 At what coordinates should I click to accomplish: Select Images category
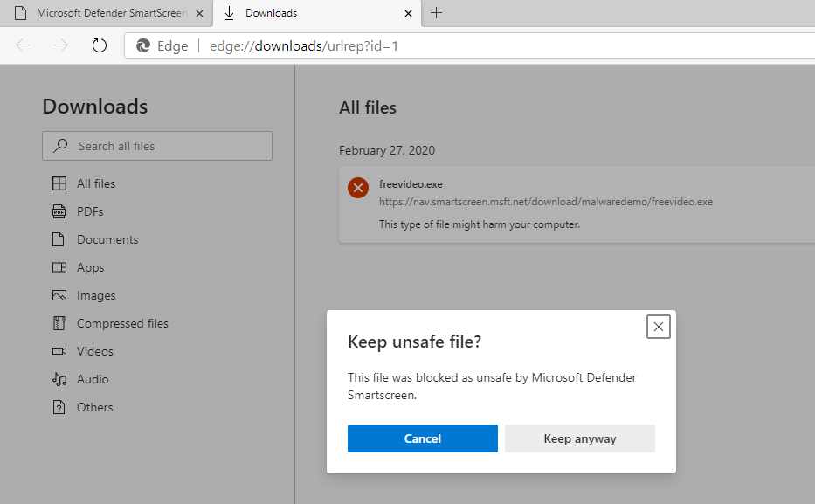(x=96, y=295)
